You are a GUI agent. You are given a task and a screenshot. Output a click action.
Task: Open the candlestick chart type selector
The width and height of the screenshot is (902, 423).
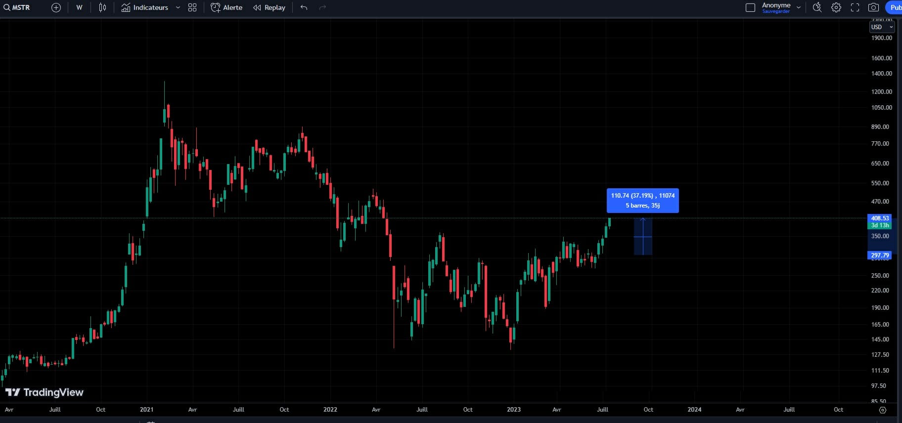102,7
